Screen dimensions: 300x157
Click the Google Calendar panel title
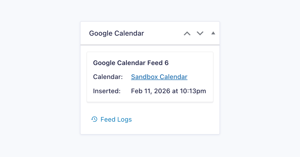(x=116, y=33)
